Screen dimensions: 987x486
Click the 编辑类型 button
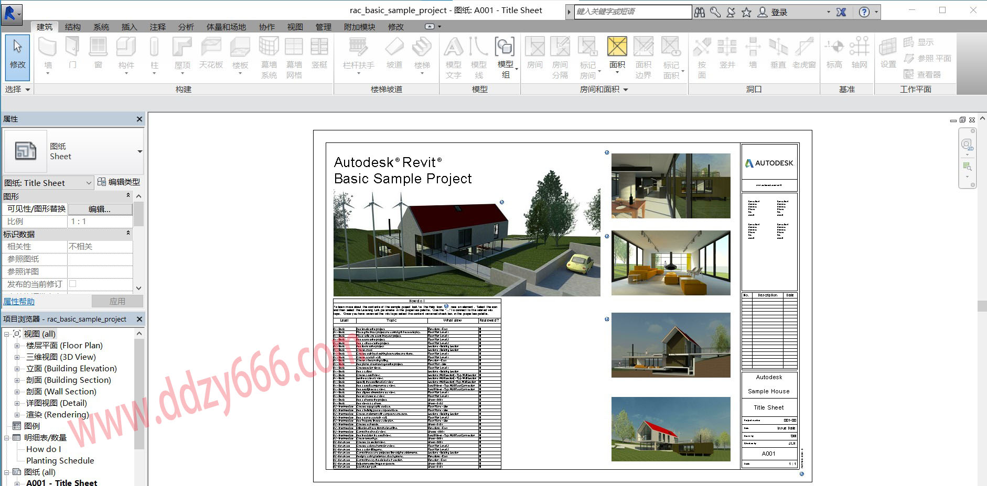[x=119, y=182]
